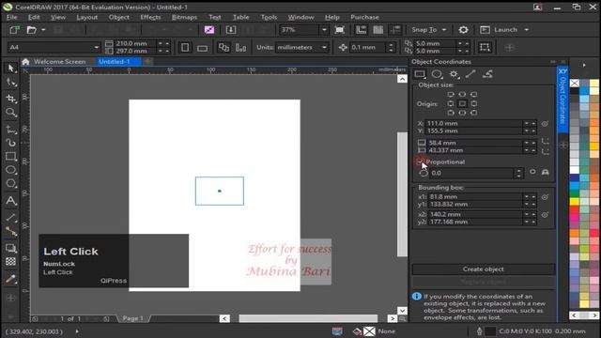601x338 pixels.
Task: Select the Polygon tool
Action: click(11, 184)
